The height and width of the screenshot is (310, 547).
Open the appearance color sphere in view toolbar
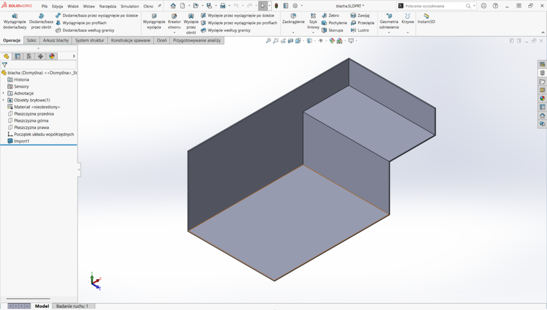click(x=332, y=41)
